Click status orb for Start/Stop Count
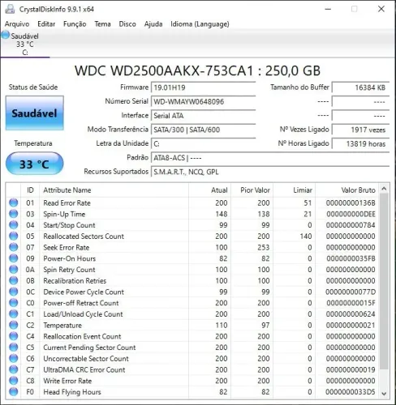Viewport: 396px width, 405px height. 14,225
